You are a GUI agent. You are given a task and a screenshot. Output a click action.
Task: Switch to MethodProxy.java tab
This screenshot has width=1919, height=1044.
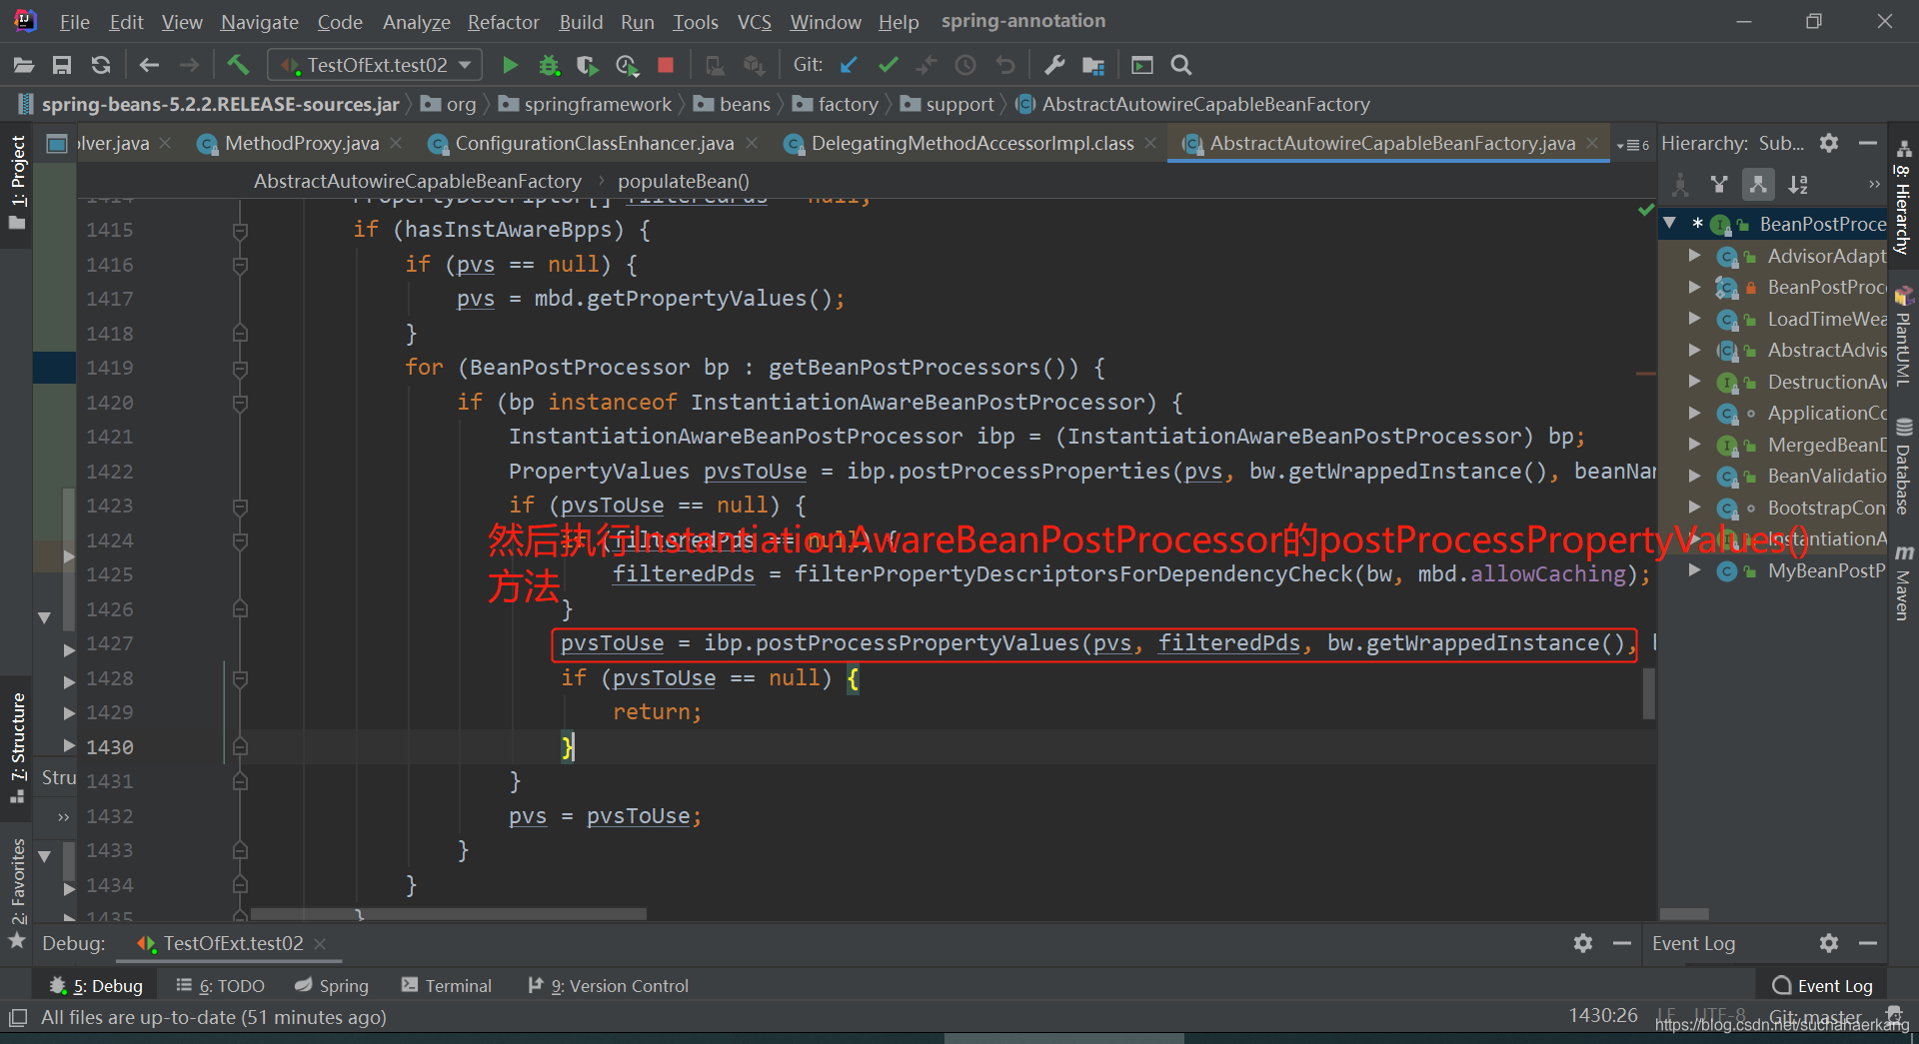pyautogui.click(x=302, y=143)
